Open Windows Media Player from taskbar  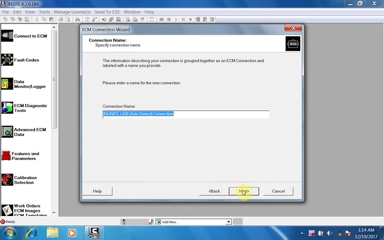tap(72, 233)
